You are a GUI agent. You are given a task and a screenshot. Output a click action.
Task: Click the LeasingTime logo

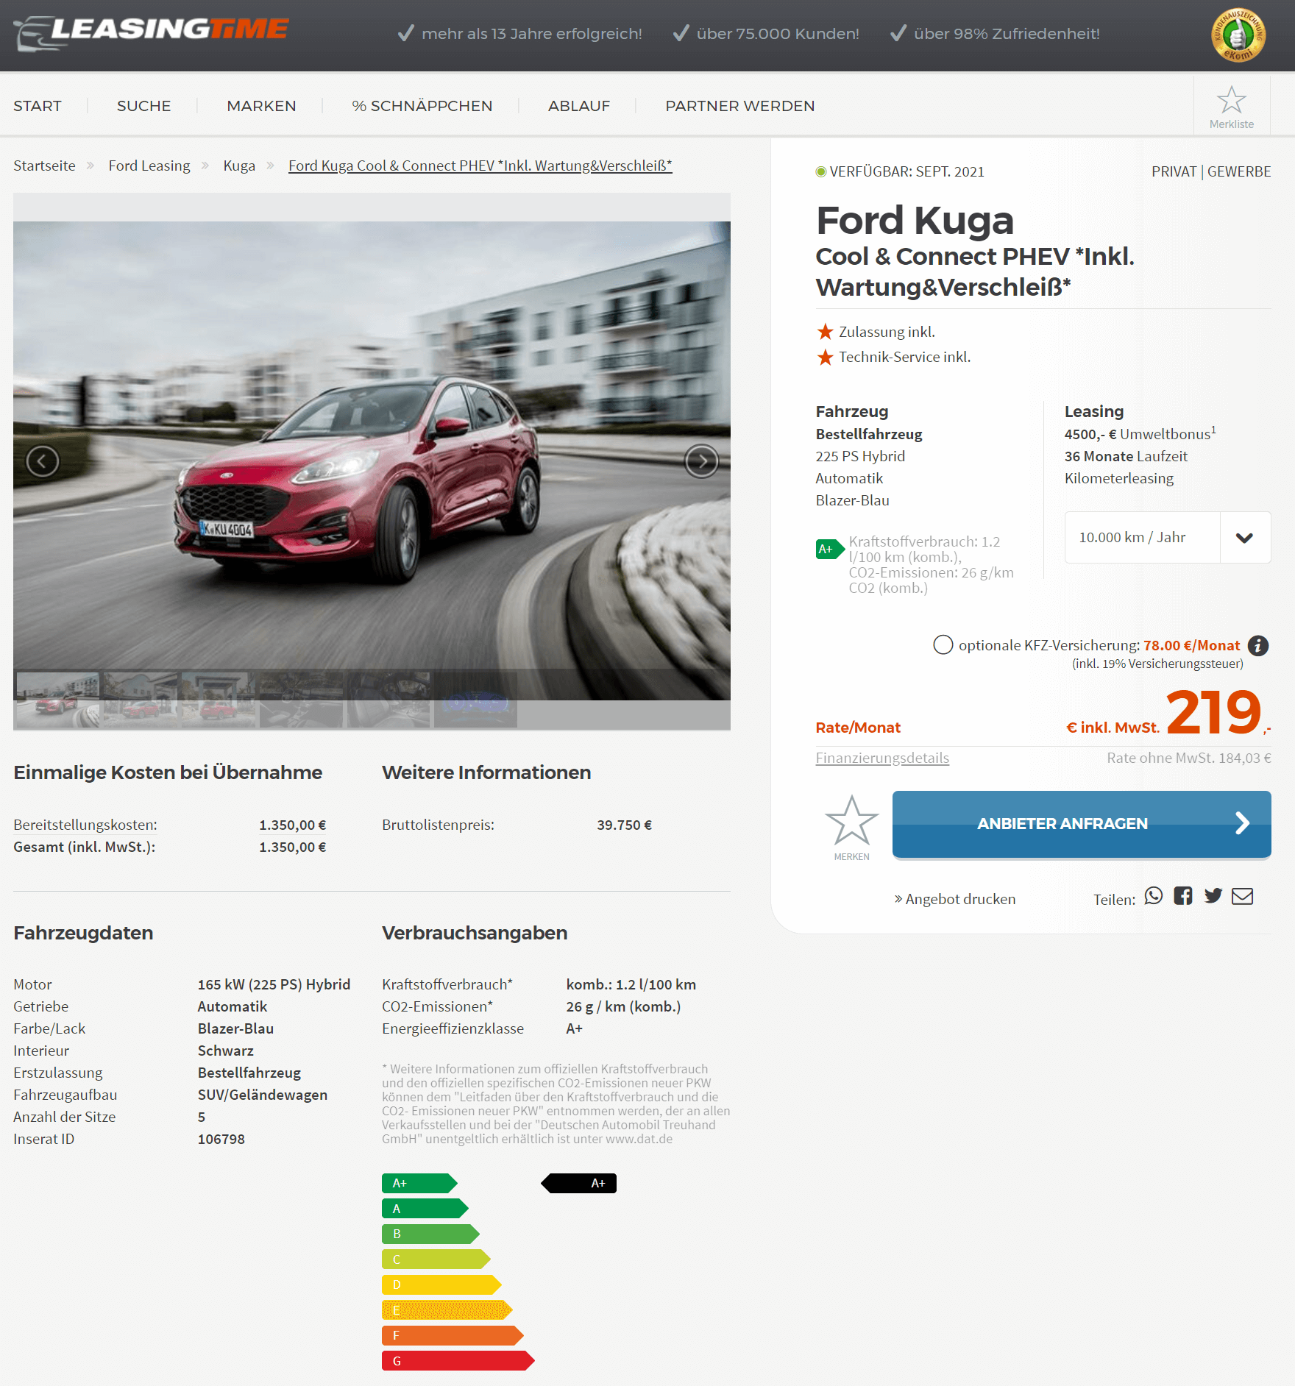(151, 33)
